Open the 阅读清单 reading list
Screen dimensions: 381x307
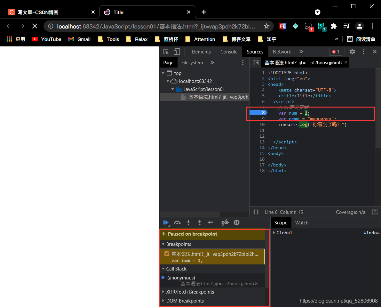361,39
